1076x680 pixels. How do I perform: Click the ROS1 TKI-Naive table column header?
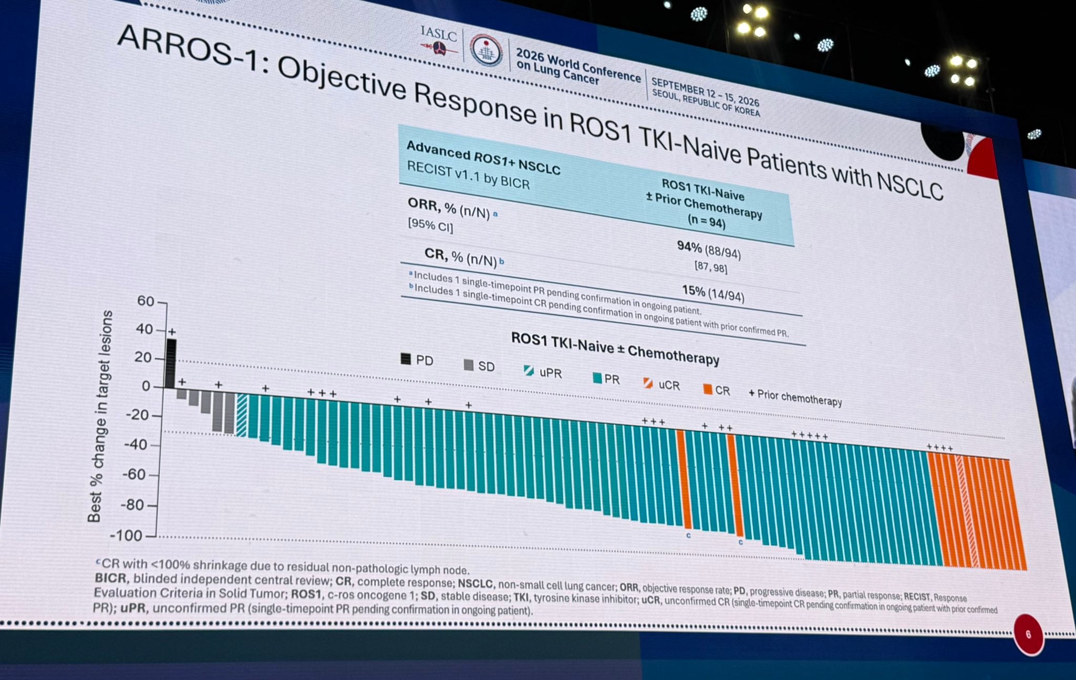pyautogui.click(x=703, y=204)
